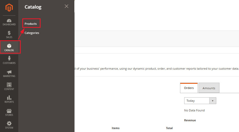Click the Total column header
The height and width of the screenshot is (132, 239).
tap(169, 128)
